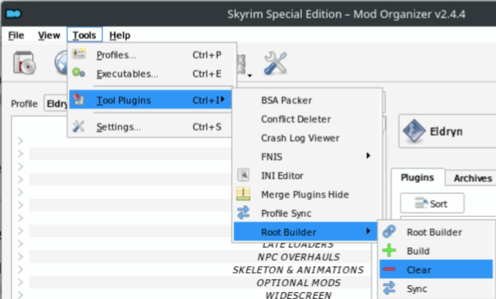Click the red minus Clear icon
The width and height of the screenshot is (496, 299).
389,270
